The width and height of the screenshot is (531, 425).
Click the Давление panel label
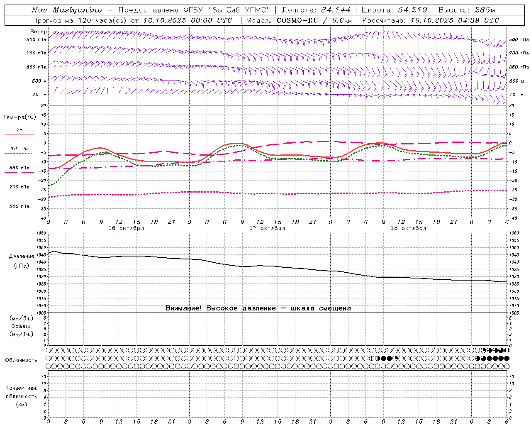pyautogui.click(x=22, y=256)
